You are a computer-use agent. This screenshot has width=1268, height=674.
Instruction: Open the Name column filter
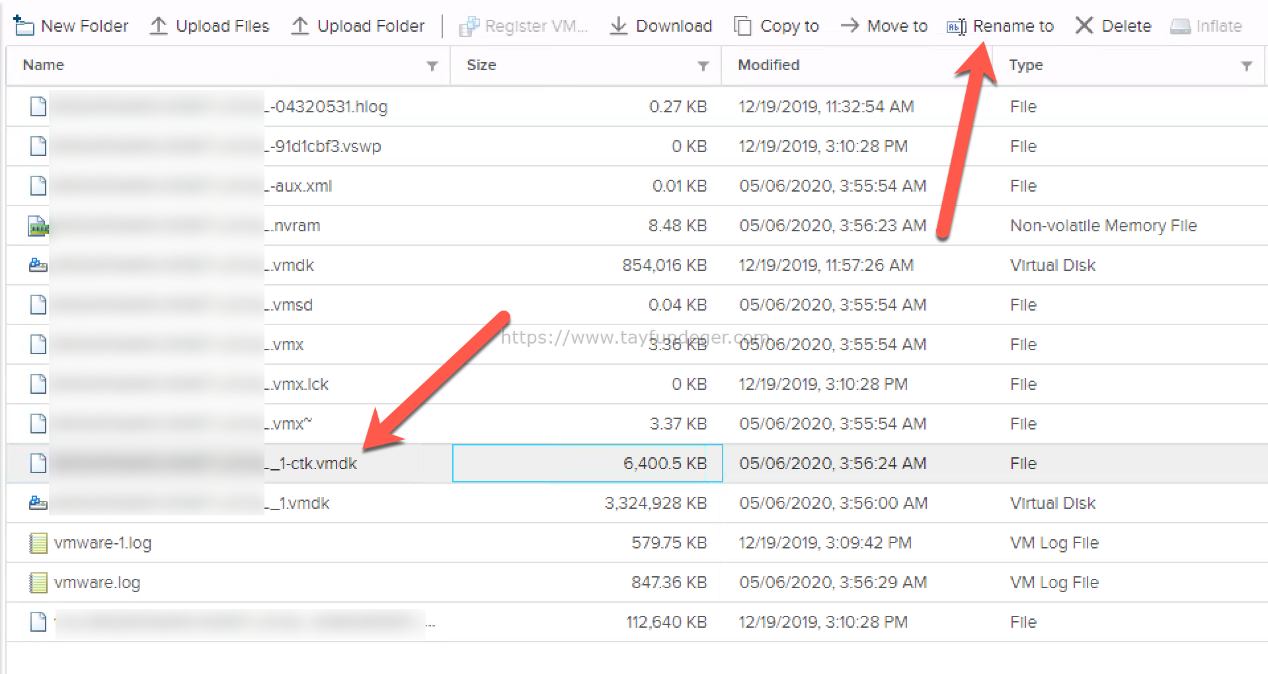tap(432, 65)
